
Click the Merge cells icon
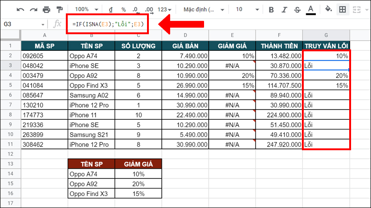(x=356, y=10)
